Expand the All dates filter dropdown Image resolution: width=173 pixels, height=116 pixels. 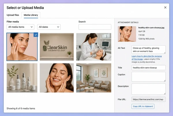pyautogui.click(x=49, y=27)
